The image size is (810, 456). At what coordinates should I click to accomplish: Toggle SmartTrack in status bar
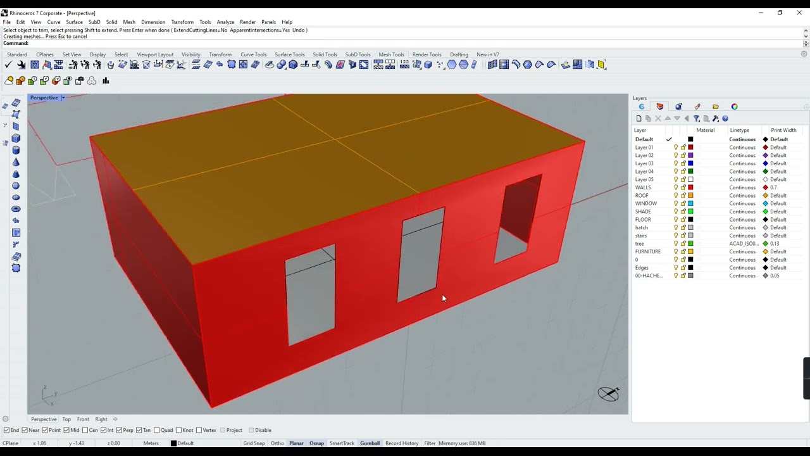342,443
